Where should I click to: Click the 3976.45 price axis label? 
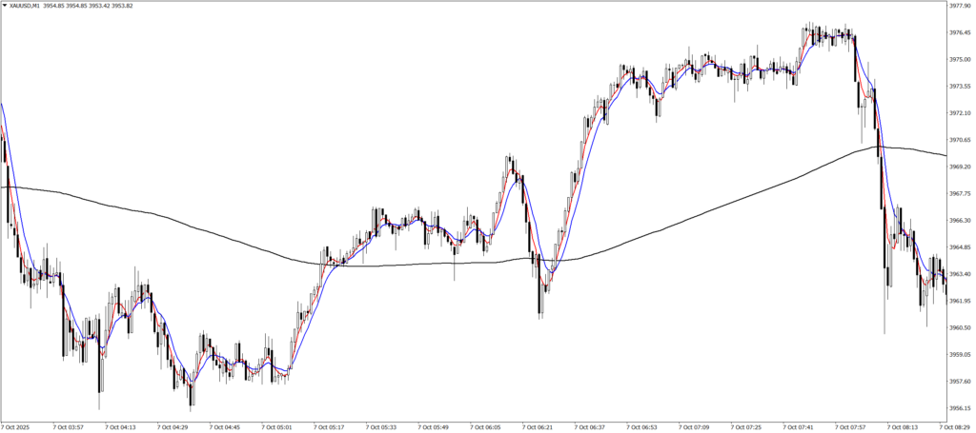(960, 32)
